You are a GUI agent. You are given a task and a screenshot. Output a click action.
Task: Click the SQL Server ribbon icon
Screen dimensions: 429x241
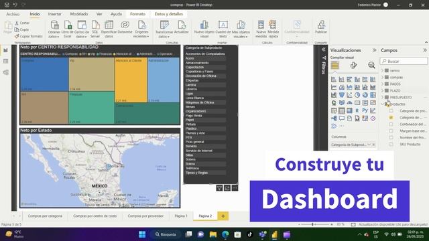[95, 25]
